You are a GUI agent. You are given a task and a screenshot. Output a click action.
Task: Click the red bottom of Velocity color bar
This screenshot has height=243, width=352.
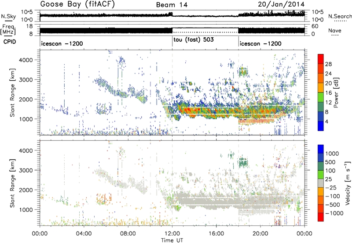321,217
